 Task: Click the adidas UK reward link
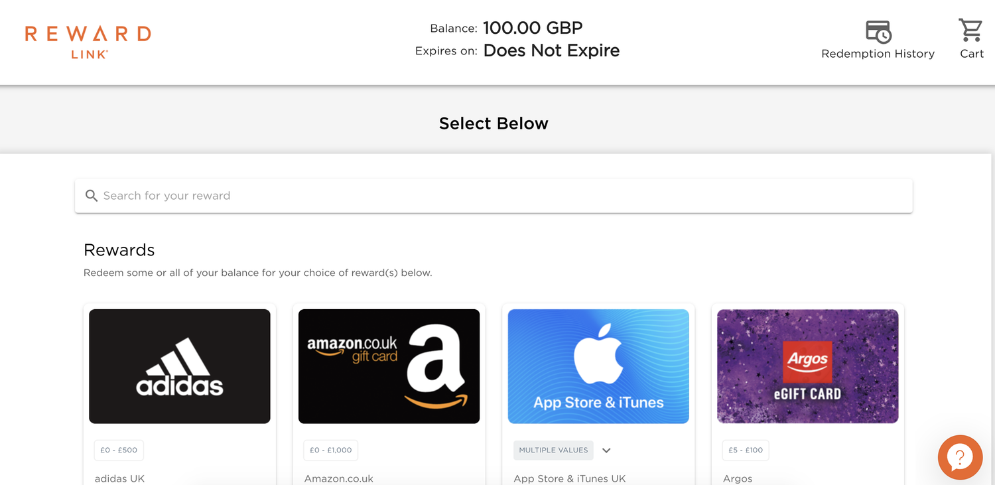(119, 478)
